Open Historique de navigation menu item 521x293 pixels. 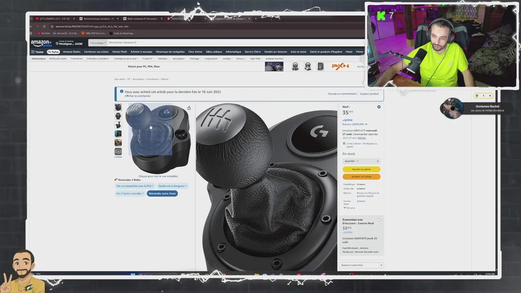tap(170, 52)
